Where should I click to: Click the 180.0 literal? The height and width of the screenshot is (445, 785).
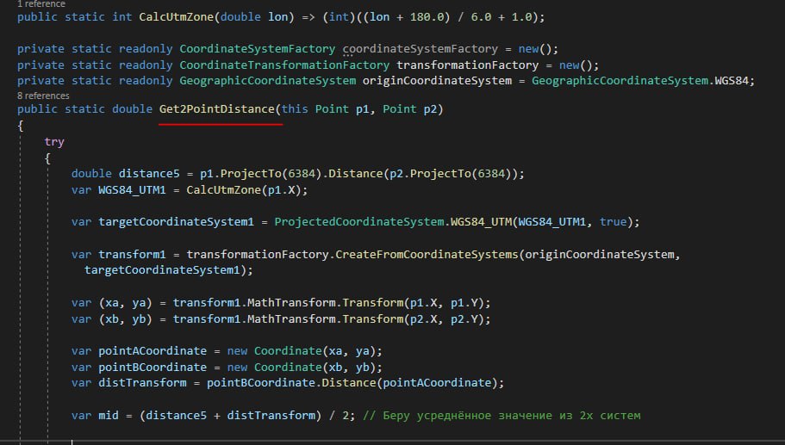tap(427, 17)
